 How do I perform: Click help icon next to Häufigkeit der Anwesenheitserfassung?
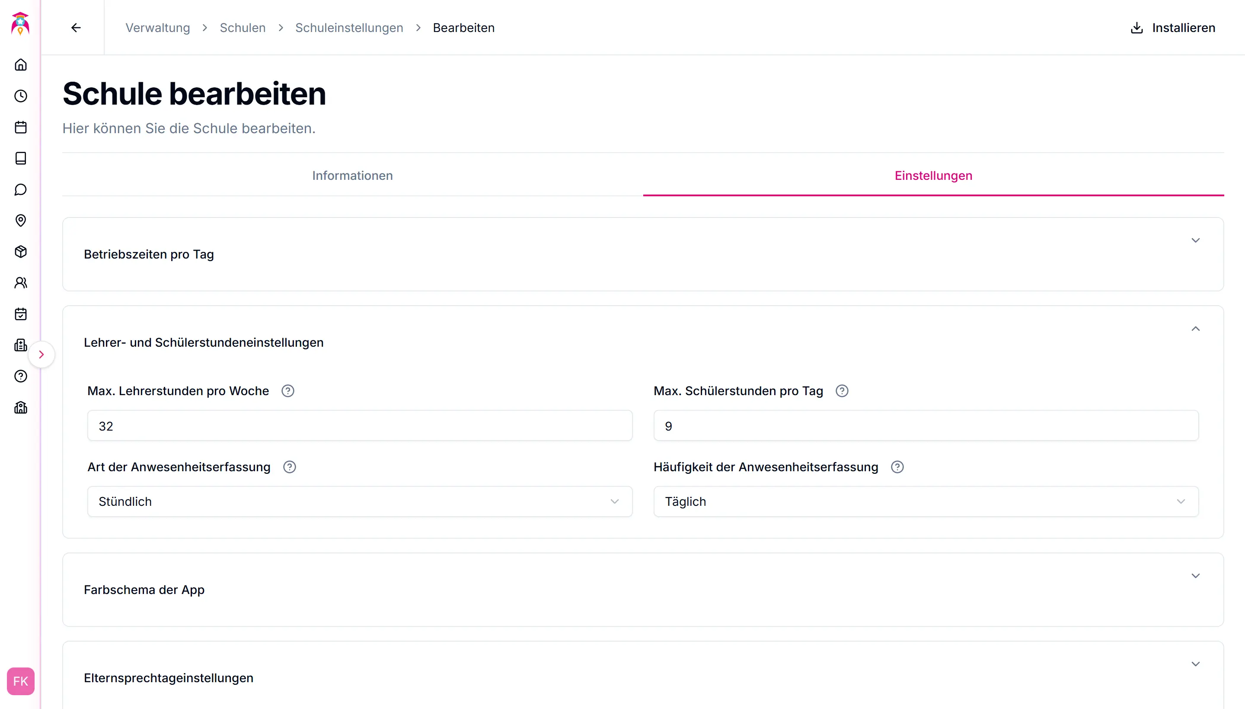coord(897,467)
